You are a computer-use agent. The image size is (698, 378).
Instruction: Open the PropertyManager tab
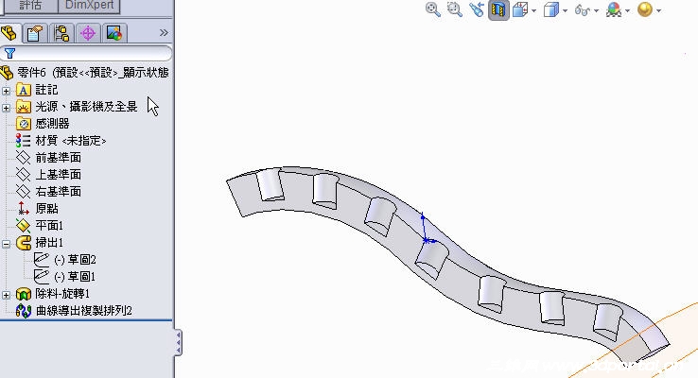pyautogui.click(x=35, y=33)
